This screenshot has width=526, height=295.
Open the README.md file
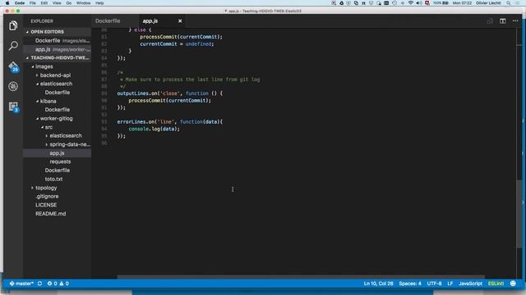(51, 214)
